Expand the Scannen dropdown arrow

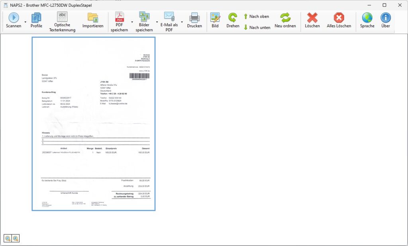coord(25,22)
